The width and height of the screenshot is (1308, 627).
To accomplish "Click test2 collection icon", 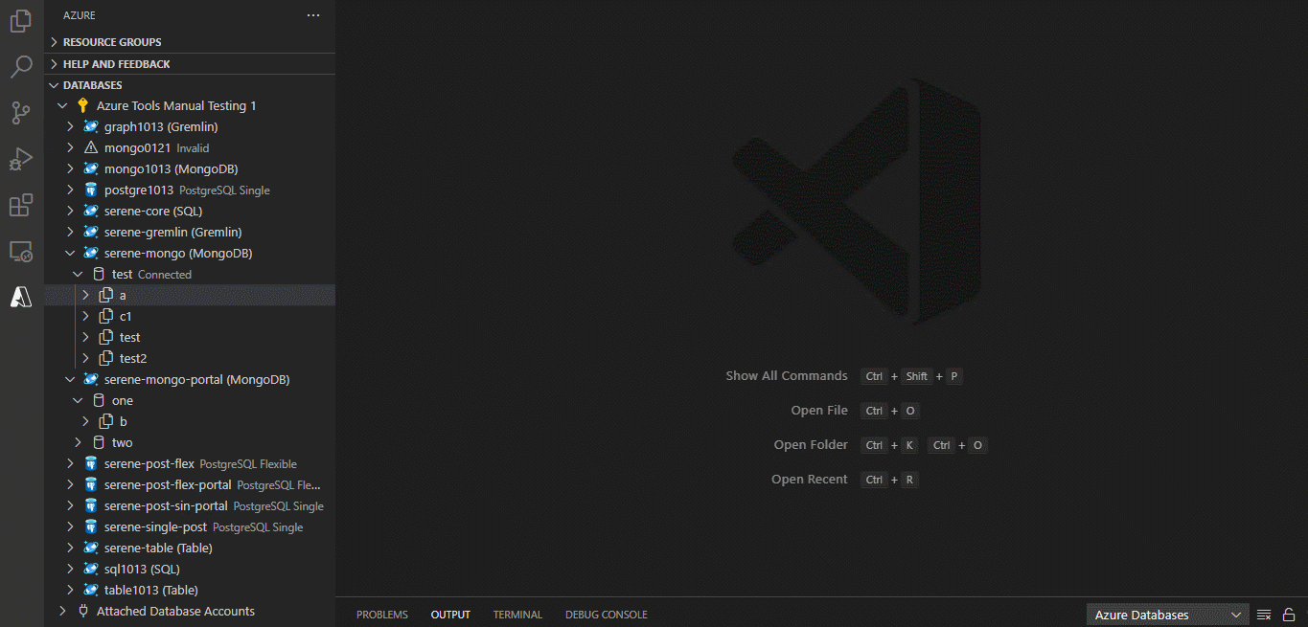I will [106, 358].
